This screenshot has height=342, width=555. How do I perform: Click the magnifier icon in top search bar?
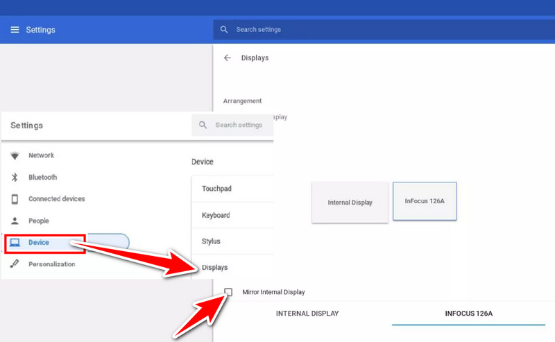(224, 30)
